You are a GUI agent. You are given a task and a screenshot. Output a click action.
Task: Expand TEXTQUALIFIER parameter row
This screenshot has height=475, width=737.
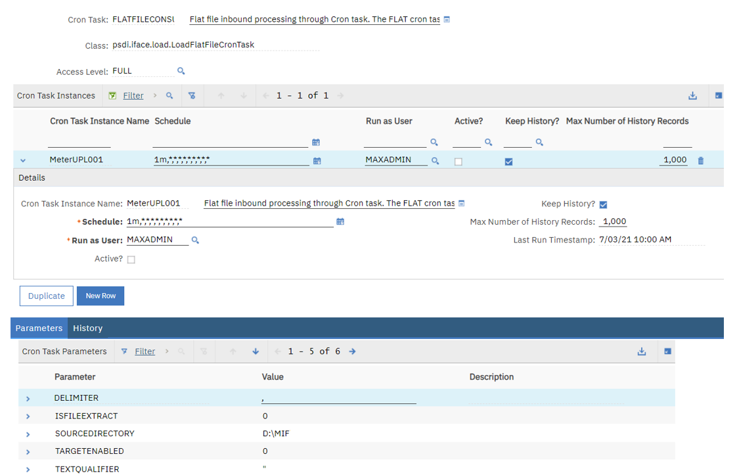(x=28, y=469)
